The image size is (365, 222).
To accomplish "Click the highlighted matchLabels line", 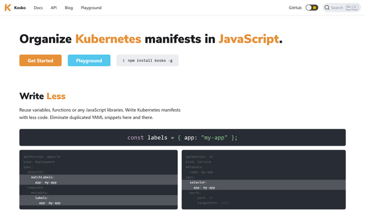I will point(99,177).
